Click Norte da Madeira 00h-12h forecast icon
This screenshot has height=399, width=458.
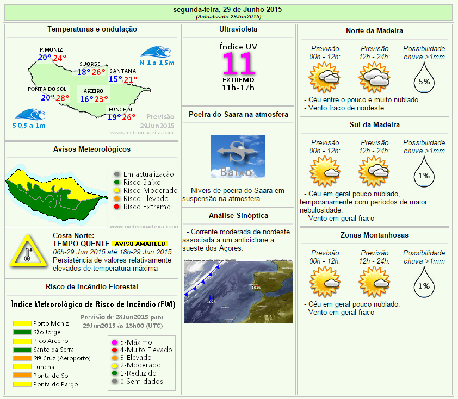click(325, 77)
